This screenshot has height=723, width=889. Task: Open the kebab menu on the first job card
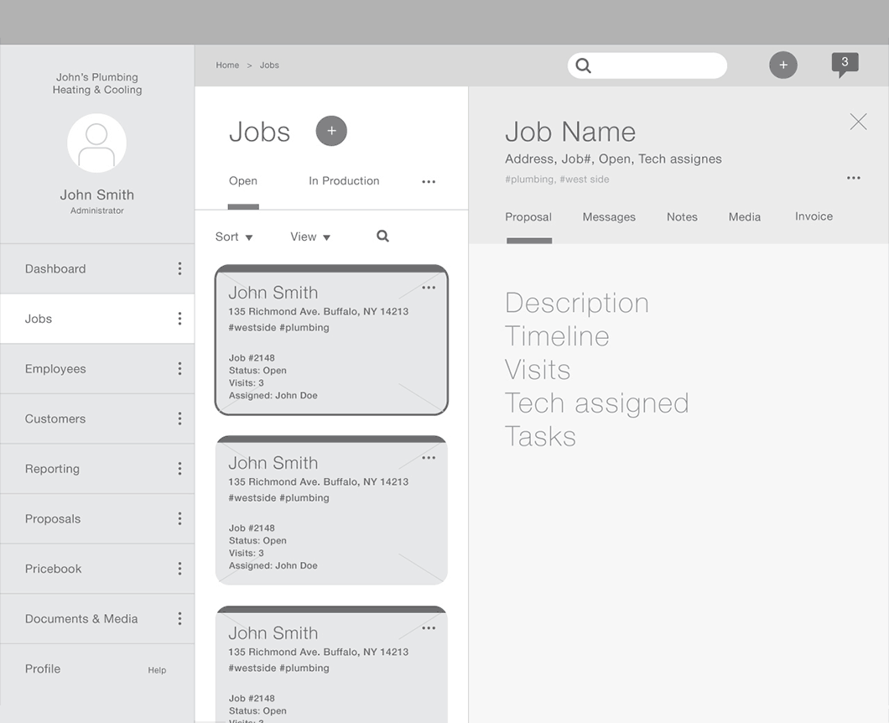pos(429,287)
